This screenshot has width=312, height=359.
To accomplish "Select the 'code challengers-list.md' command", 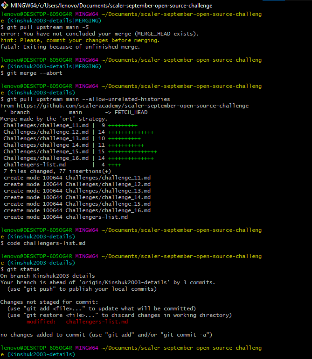I will [x=46, y=243].
